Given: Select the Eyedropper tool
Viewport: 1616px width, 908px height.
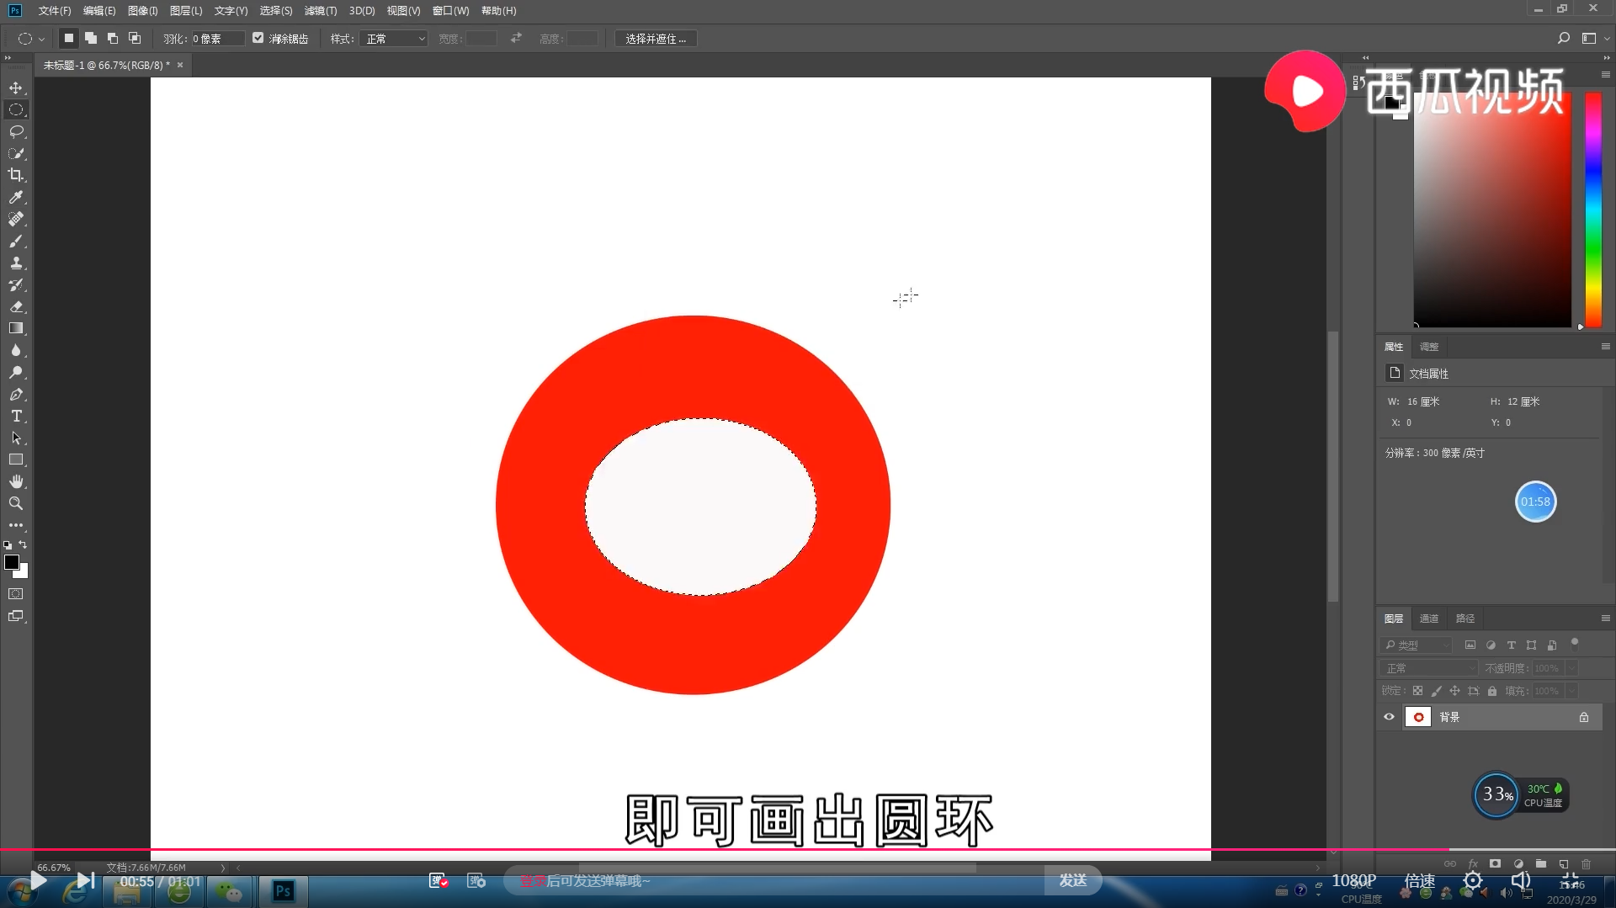Looking at the screenshot, I should click(x=17, y=197).
